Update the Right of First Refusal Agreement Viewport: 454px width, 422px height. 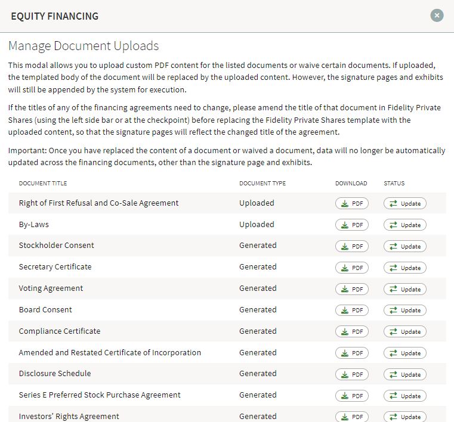point(404,203)
